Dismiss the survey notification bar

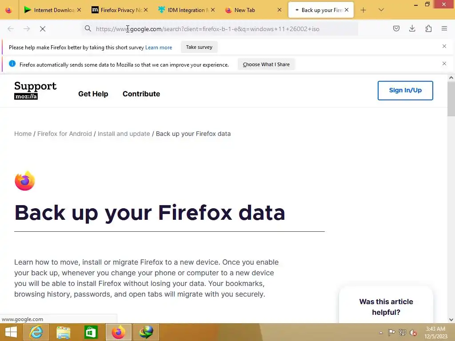click(x=444, y=46)
